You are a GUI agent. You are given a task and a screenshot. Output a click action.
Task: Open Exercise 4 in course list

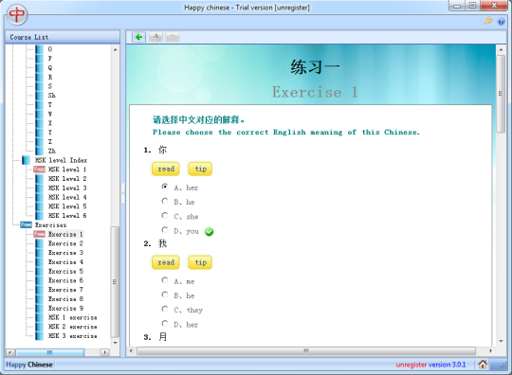click(65, 262)
